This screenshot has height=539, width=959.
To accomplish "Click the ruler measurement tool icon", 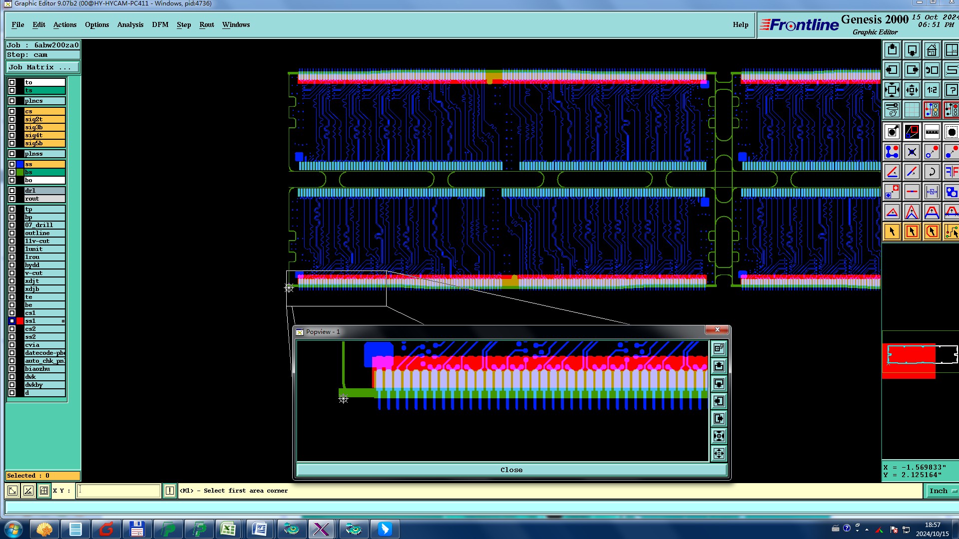I will [x=932, y=132].
